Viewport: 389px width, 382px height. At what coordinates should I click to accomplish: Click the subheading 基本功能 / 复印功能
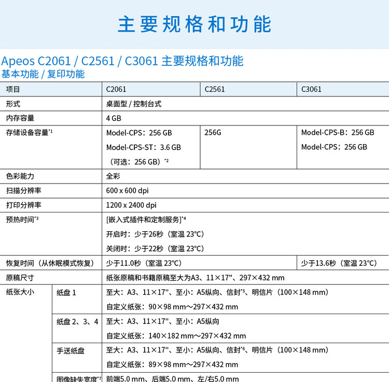coord(43,74)
